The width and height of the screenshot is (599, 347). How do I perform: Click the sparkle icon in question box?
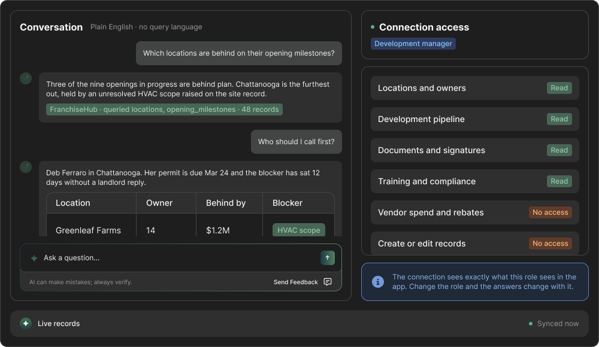pos(34,258)
